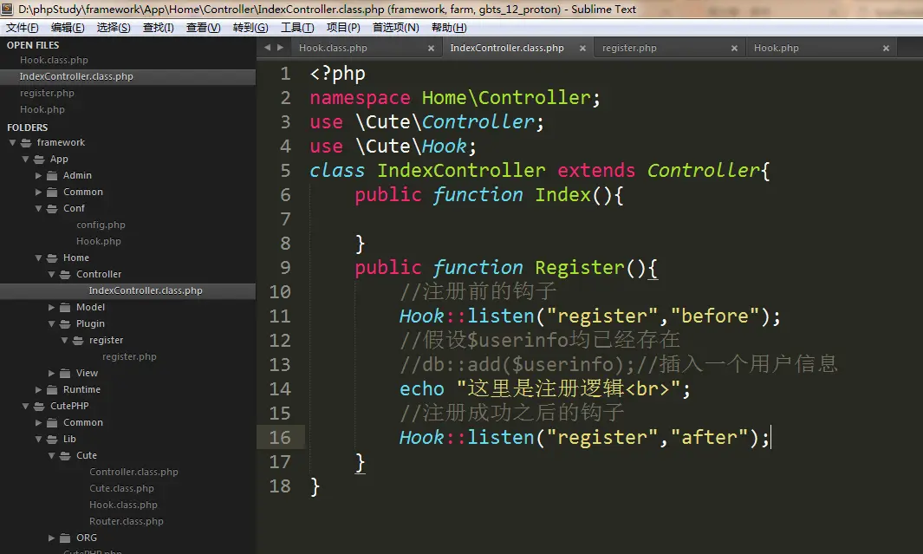Viewport: 923px width, 554px height.
Task: Click line number 9 in gutter
Action: (285, 267)
